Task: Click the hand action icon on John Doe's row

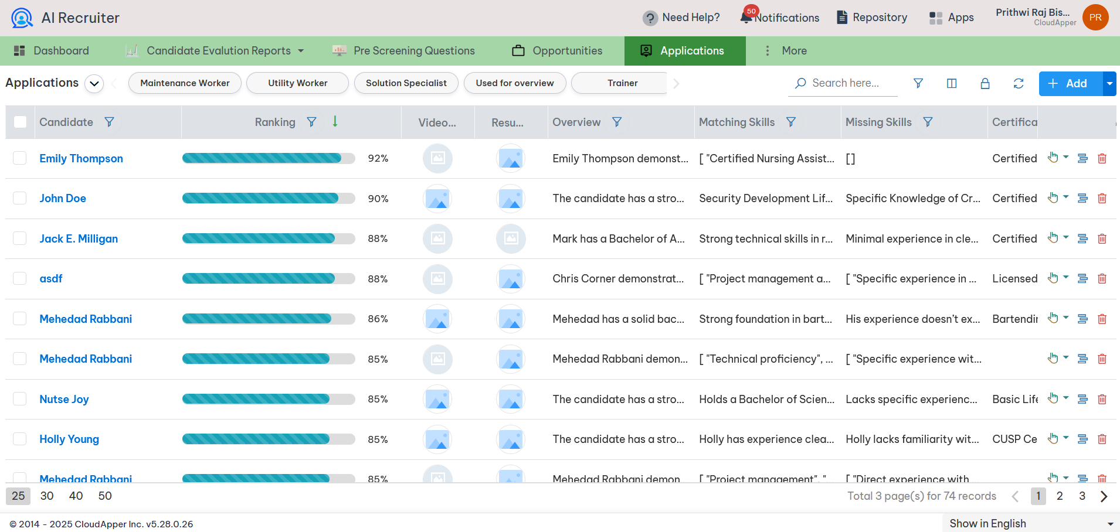Action: [x=1054, y=197]
